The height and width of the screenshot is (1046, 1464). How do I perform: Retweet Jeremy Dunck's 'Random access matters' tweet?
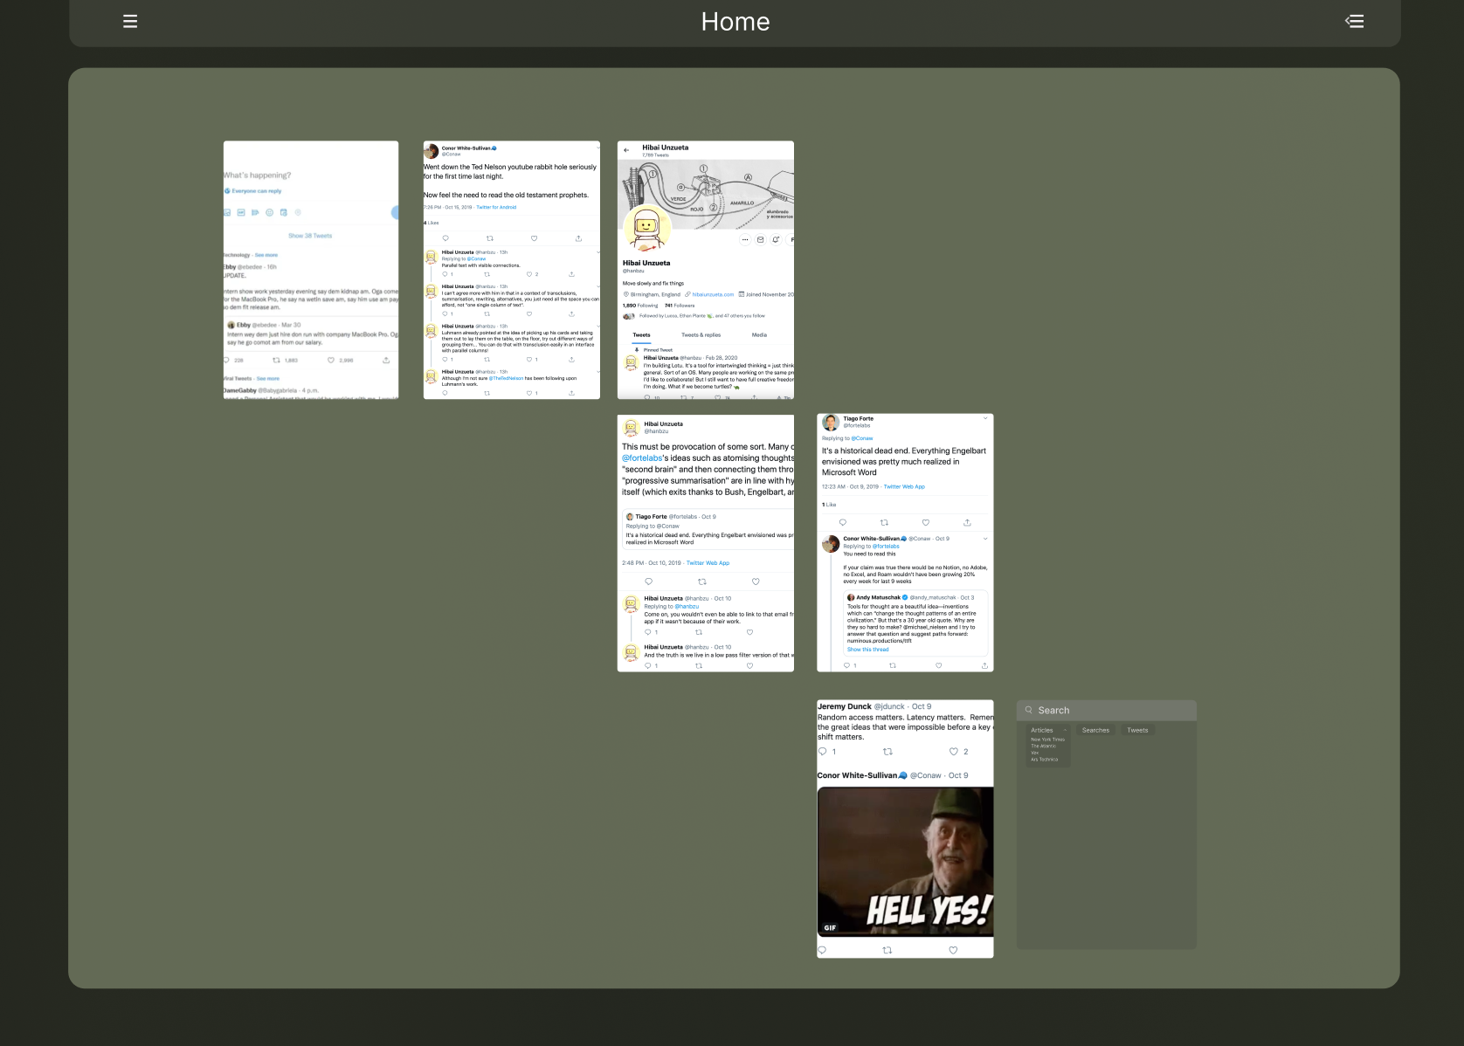click(x=888, y=752)
